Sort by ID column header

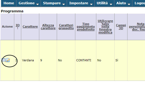pyautogui.click(x=17, y=25)
